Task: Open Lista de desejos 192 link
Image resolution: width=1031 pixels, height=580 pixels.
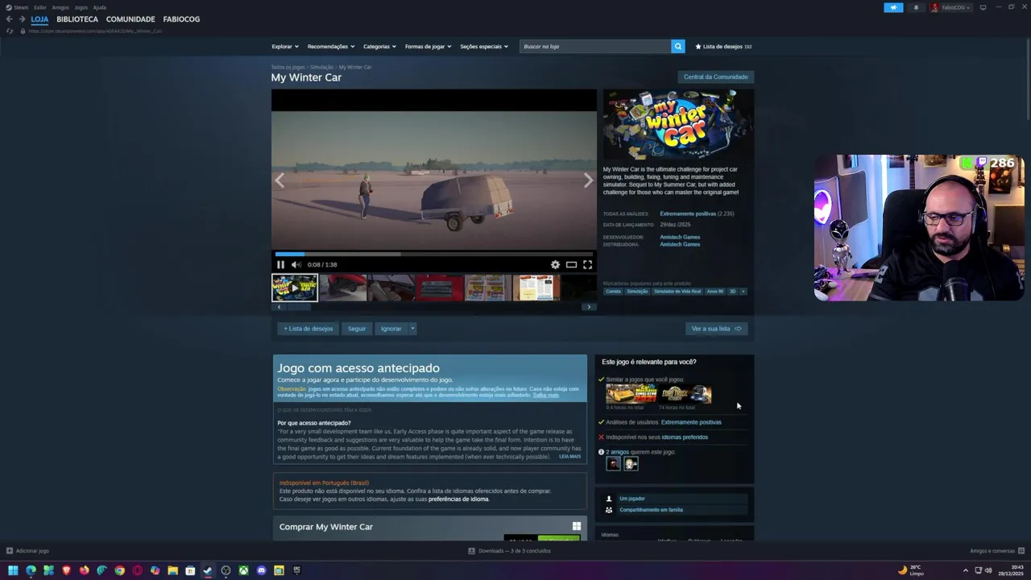Action: coord(723,46)
